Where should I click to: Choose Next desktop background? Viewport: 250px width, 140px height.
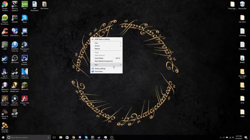[x=106, y=61]
